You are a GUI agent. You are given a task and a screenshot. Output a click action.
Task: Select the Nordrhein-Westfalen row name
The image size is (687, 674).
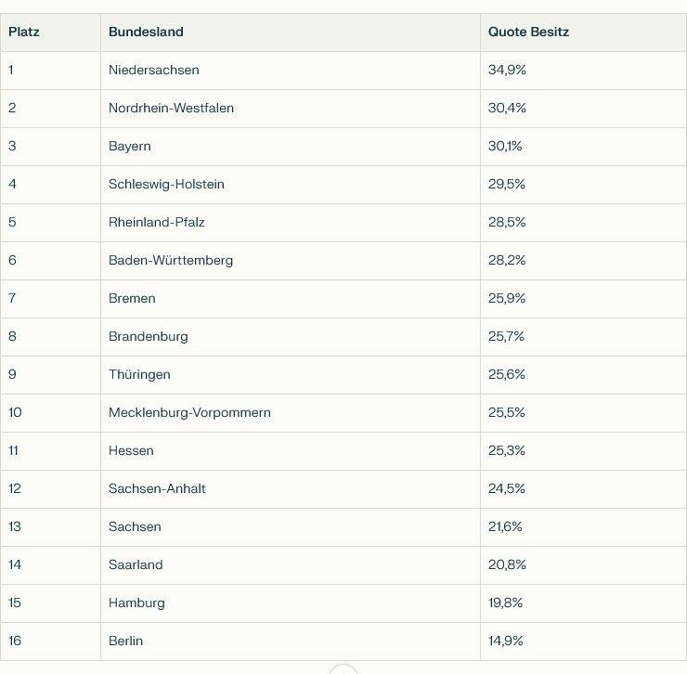172,109
